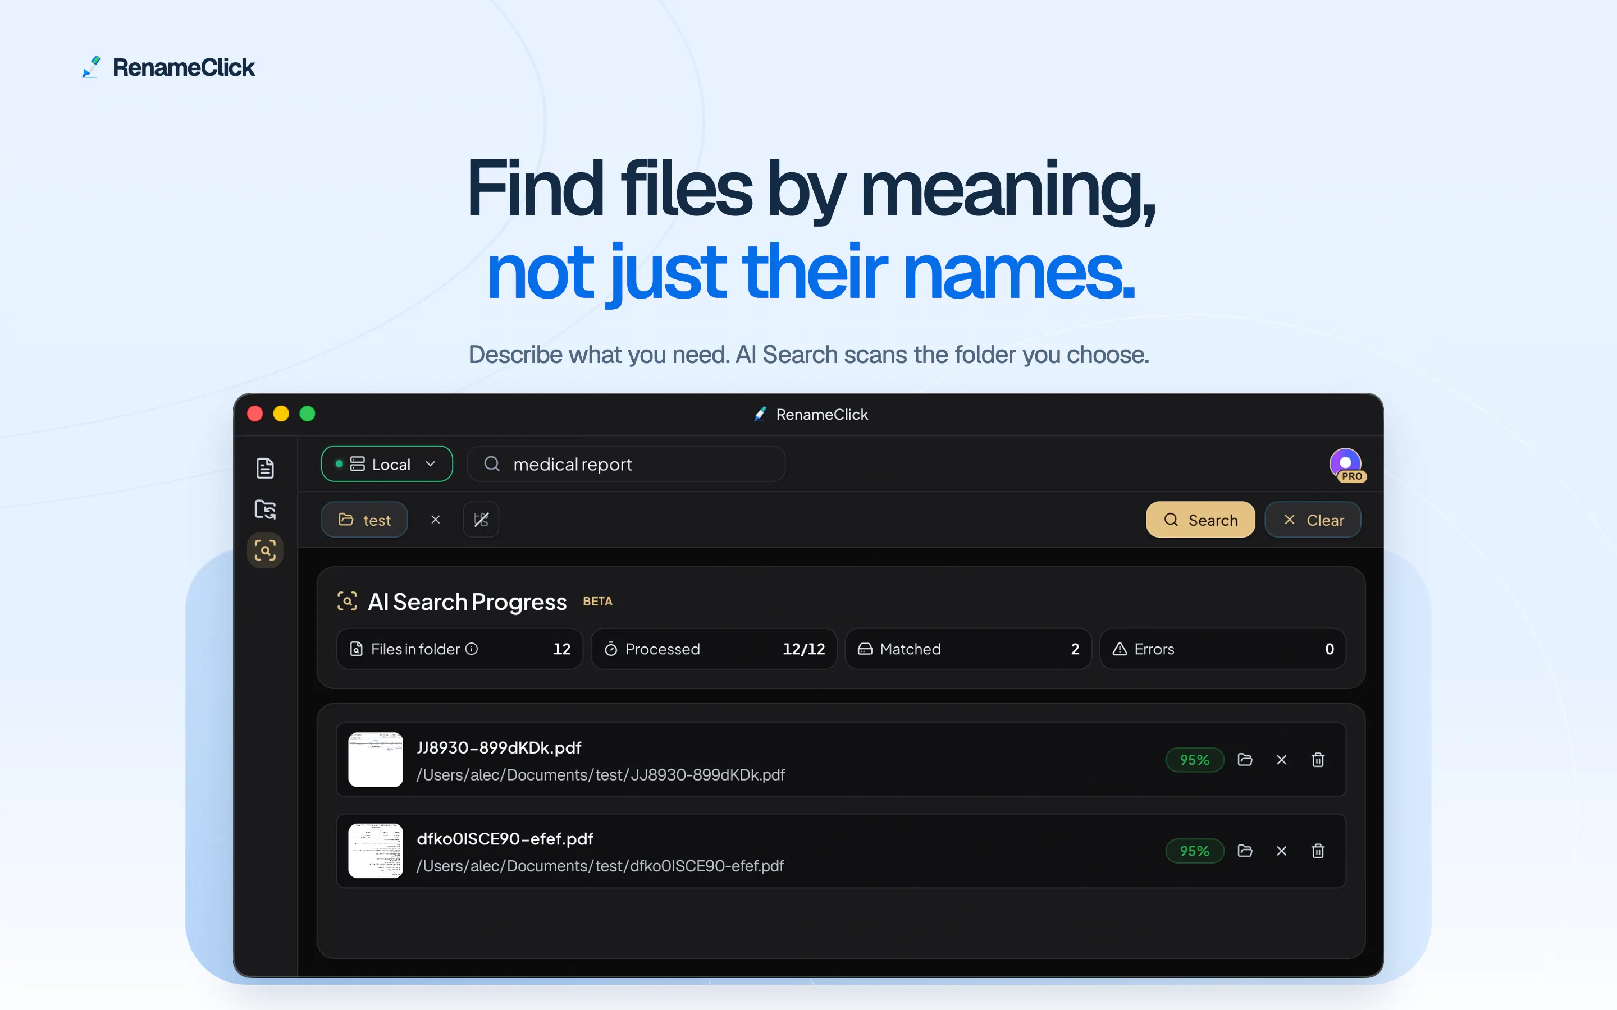Image resolution: width=1617 pixels, height=1010 pixels.
Task: Toggle the crossed-out filter icon button
Action: coord(481,520)
